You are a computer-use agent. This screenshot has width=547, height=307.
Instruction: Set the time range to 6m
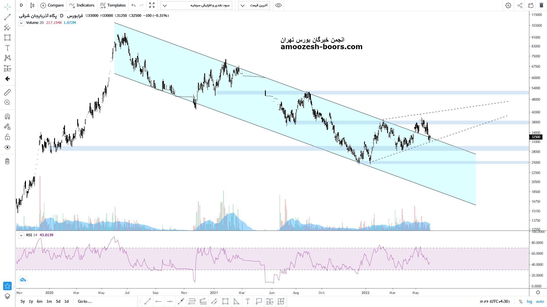point(40,301)
